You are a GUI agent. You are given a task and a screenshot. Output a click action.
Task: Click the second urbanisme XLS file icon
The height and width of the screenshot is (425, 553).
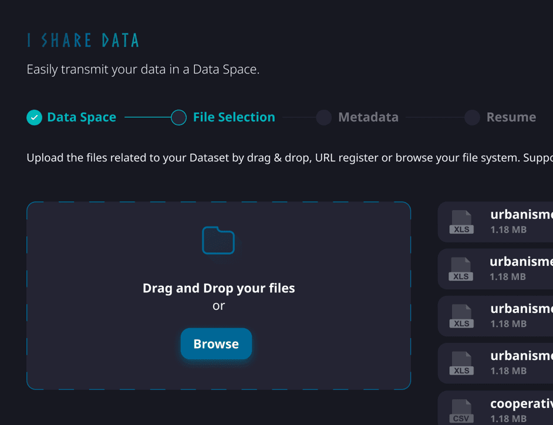pos(461,269)
